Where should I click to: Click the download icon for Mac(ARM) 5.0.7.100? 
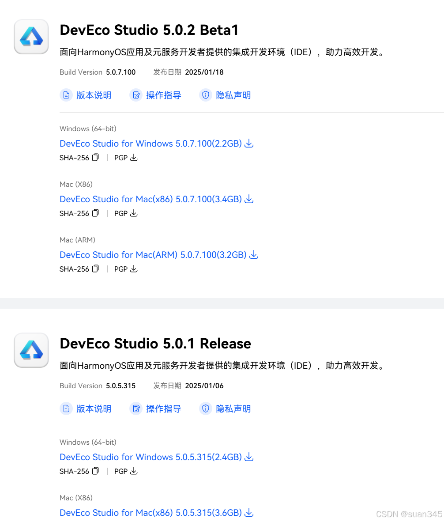pyautogui.click(x=254, y=254)
